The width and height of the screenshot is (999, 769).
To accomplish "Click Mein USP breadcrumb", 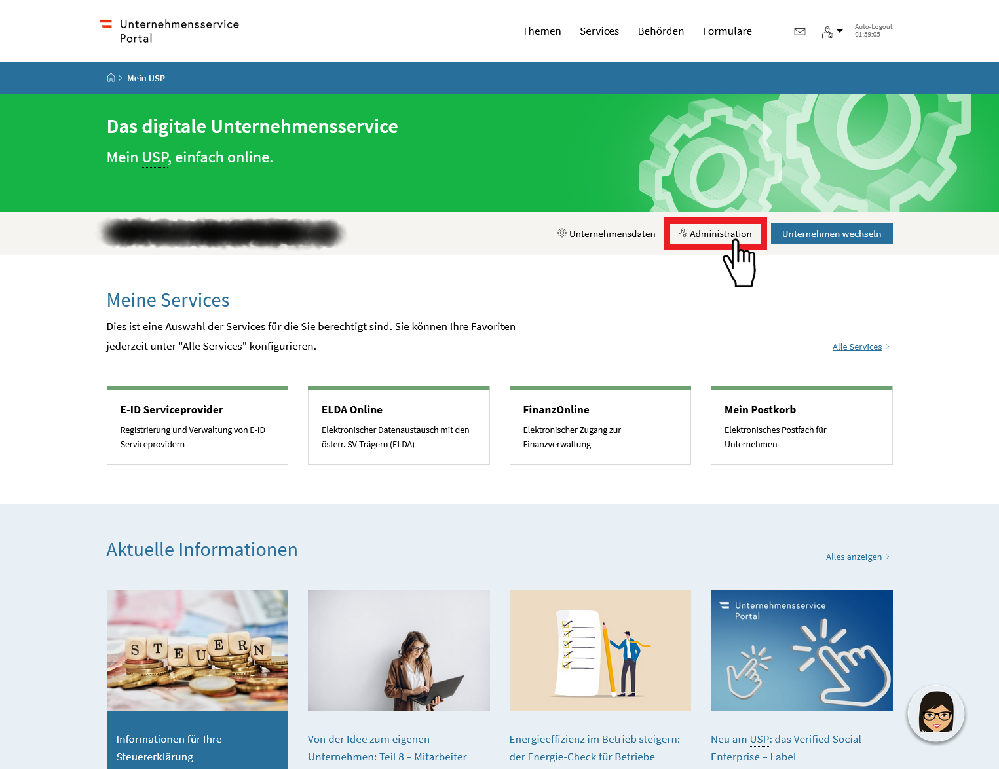I will click(146, 78).
